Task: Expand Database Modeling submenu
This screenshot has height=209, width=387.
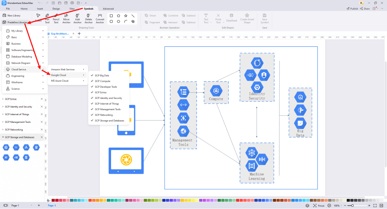Action: pos(25,56)
